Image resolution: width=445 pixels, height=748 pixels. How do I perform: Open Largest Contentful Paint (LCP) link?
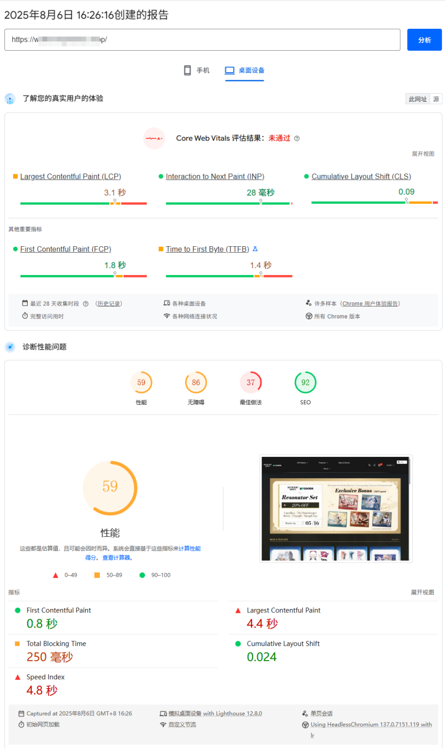(71, 177)
